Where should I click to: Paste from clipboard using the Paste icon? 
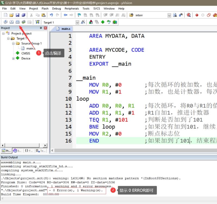pos(44,15)
